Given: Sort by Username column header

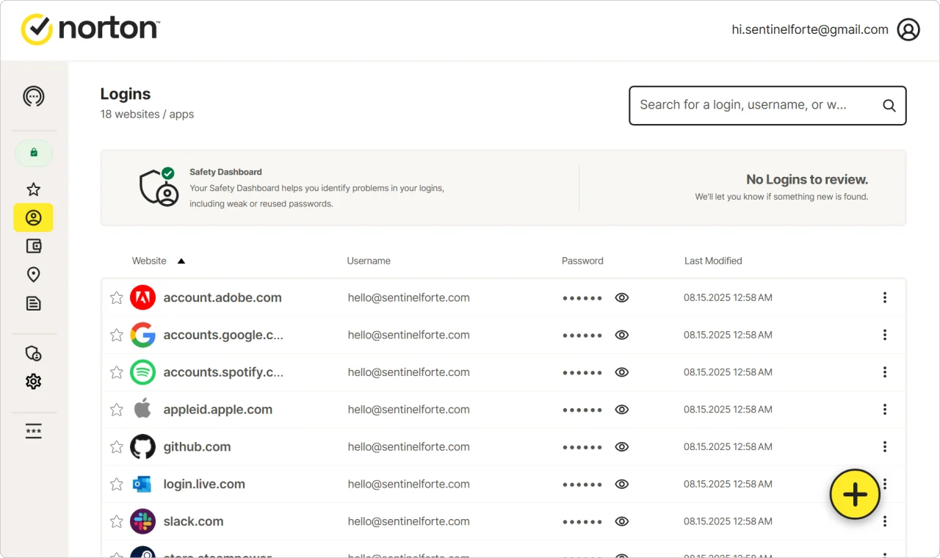Looking at the screenshot, I should (369, 261).
